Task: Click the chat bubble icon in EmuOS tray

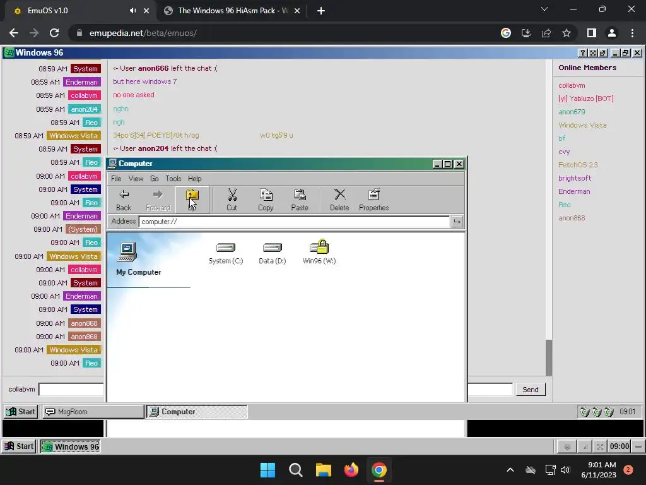Action: pyautogui.click(x=567, y=446)
